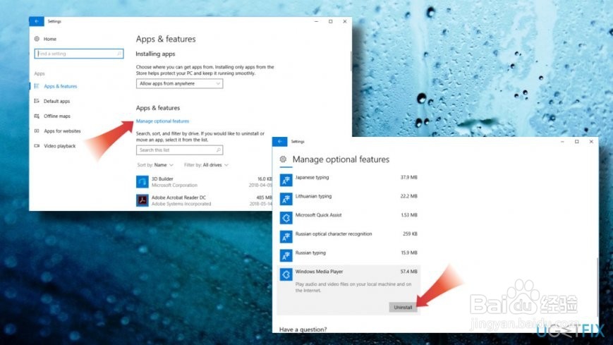Click the scrollbar in Manage optional features window
This screenshot has width=613, height=345.
click(597, 288)
